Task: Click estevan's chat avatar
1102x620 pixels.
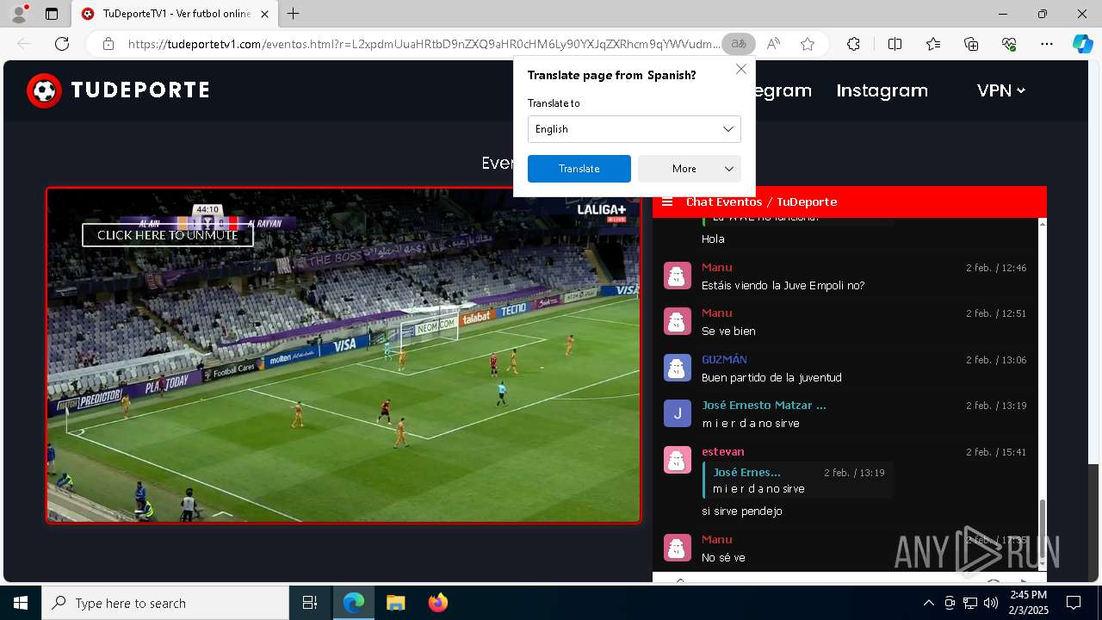Action: coord(678,460)
